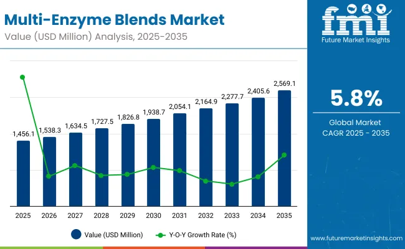Click the 2034 growth rate point
The width and height of the screenshot is (405, 249).
(x=258, y=177)
